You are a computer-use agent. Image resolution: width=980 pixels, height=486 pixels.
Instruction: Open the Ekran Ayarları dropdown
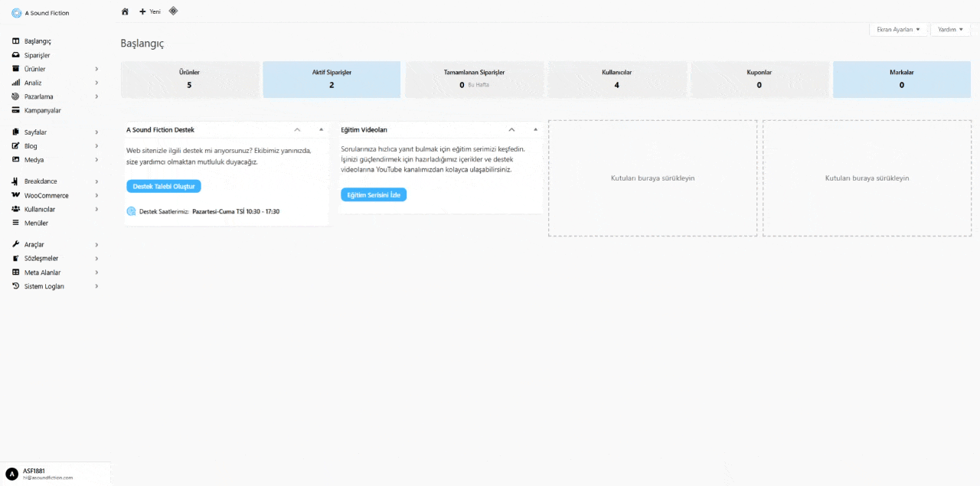[898, 29]
